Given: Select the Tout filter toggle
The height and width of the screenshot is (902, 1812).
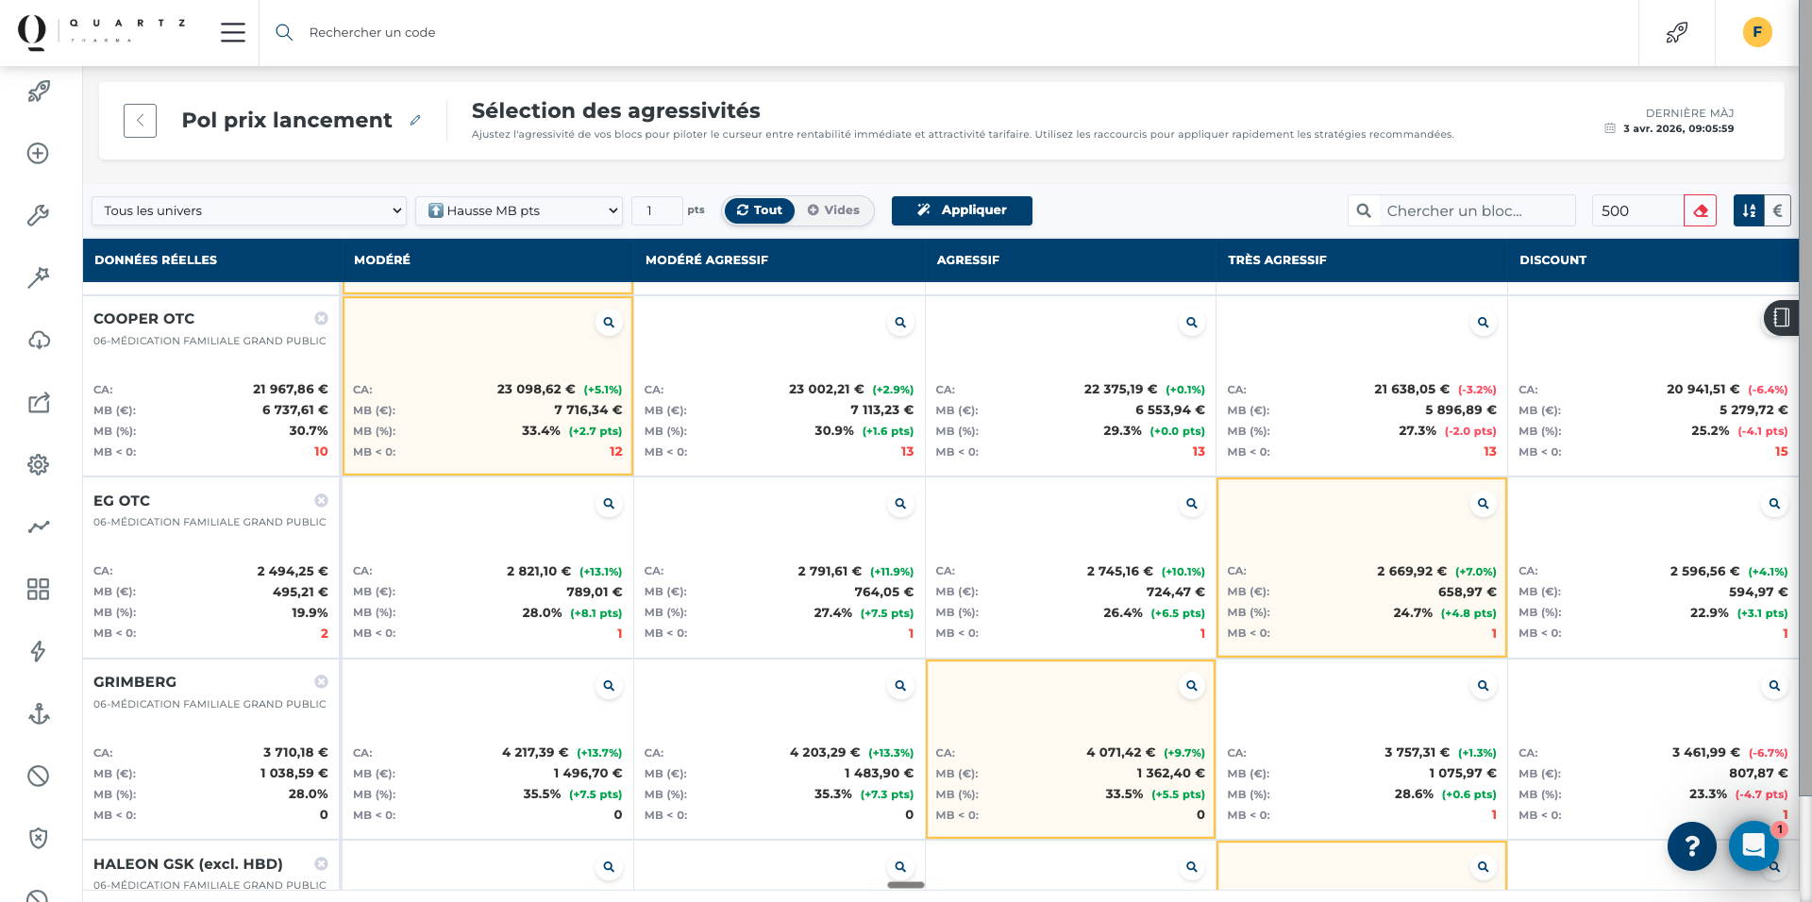Looking at the screenshot, I should (760, 210).
